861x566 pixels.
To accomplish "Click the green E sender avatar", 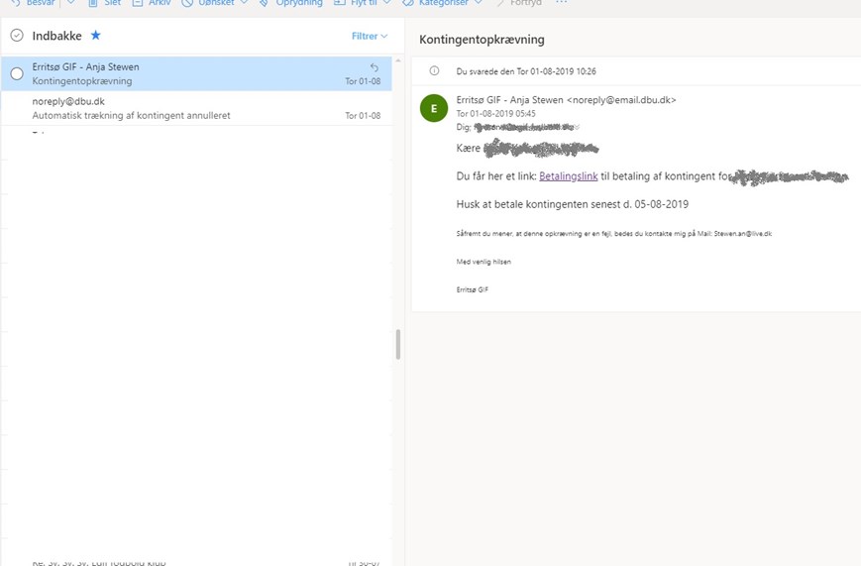I will [x=434, y=108].
